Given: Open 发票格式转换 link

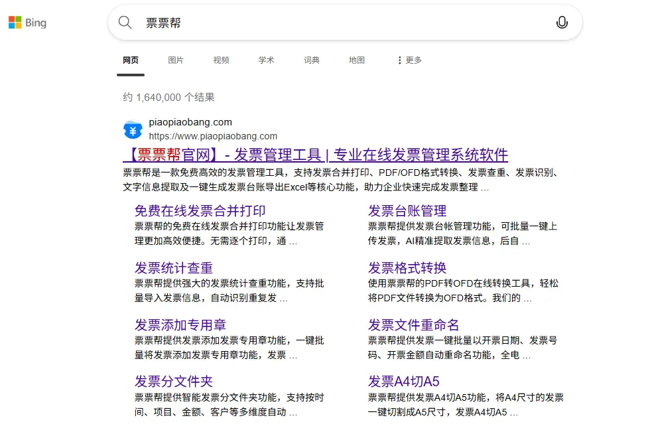Looking at the screenshot, I should (x=407, y=268).
